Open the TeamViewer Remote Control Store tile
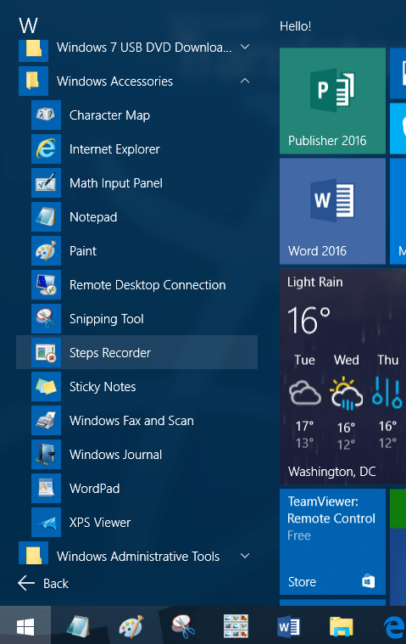The image size is (406, 644). [332, 541]
